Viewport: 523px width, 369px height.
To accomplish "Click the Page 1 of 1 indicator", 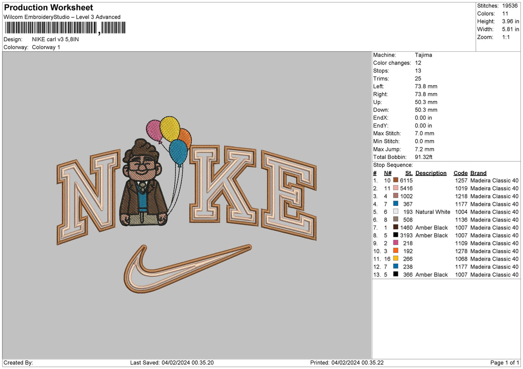I will (505, 363).
